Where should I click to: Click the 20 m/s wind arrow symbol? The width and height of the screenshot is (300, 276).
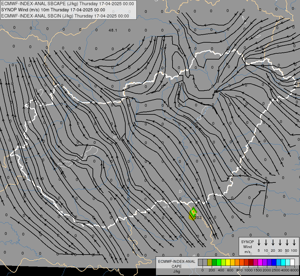pyautogui.click(x=273, y=243)
